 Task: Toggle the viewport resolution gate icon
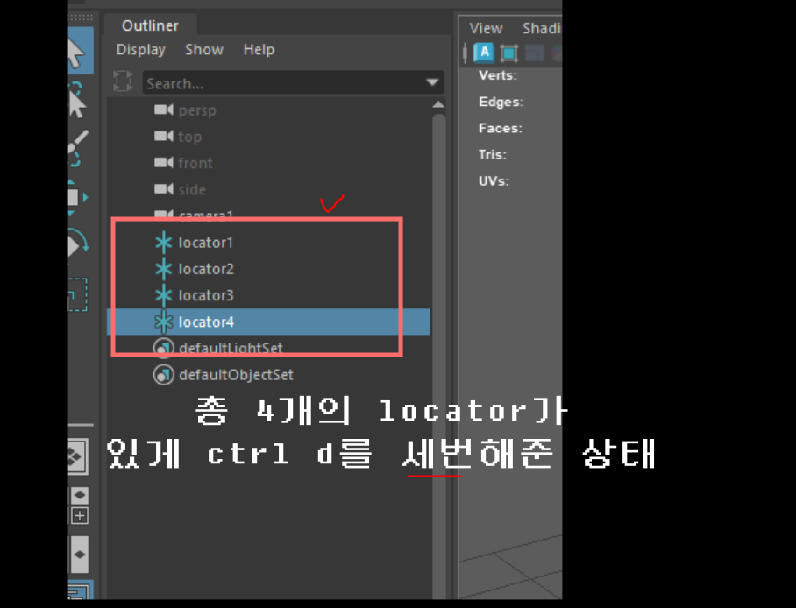pos(534,53)
